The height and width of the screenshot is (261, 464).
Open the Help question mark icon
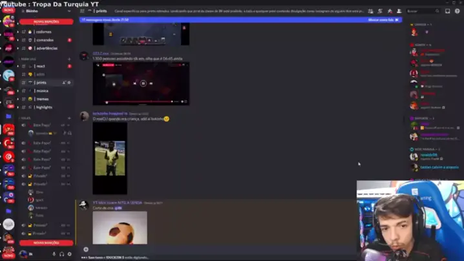click(456, 11)
